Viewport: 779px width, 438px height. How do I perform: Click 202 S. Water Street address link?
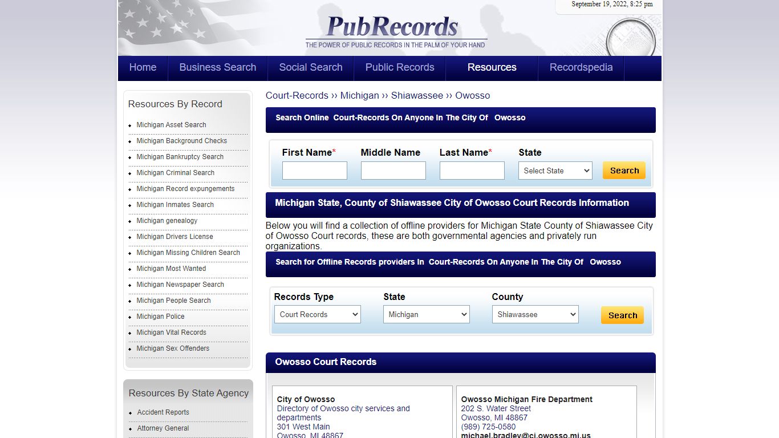coord(496,408)
